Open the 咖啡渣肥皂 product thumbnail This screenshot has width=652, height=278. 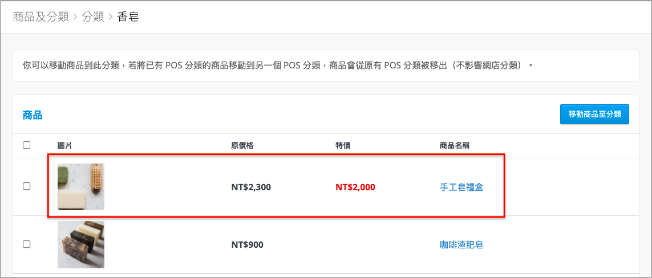click(80, 244)
